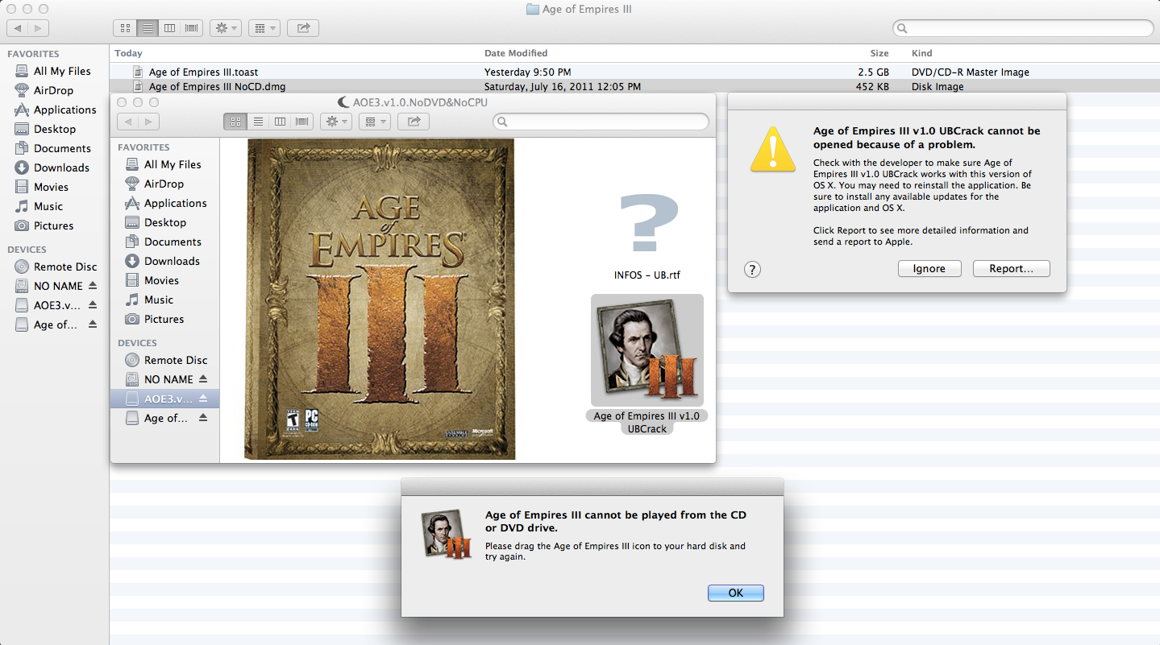1160x645 pixels.
Task: Open the Arrange menu in the AOE3 window
Action: pyautogui.click(x=374, y=122)
